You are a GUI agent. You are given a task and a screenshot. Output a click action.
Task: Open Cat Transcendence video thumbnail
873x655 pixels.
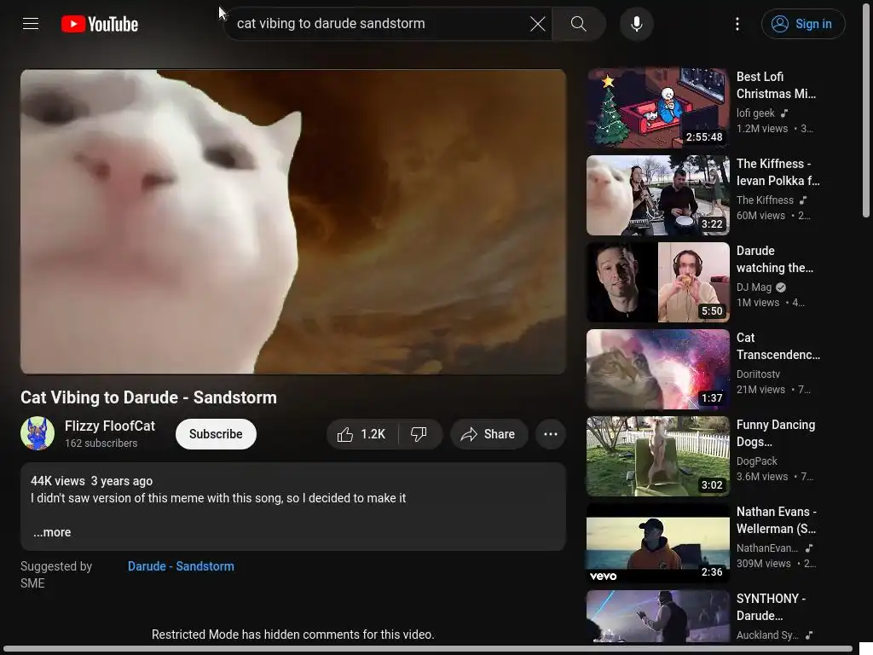[x=657, y=368]
